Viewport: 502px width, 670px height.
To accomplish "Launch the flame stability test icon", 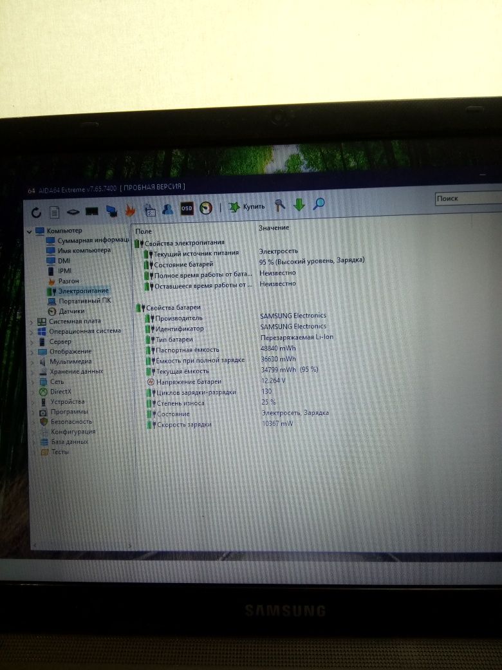I will pos(130,210).
